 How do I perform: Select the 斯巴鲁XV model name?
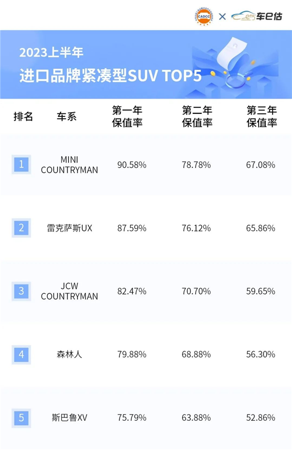click(69, 417)
